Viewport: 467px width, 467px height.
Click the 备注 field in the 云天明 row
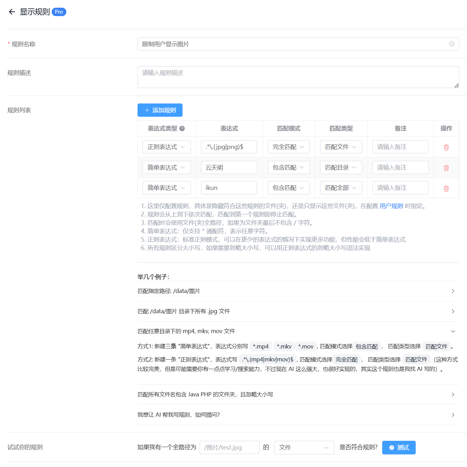click(x=400, y=167)
